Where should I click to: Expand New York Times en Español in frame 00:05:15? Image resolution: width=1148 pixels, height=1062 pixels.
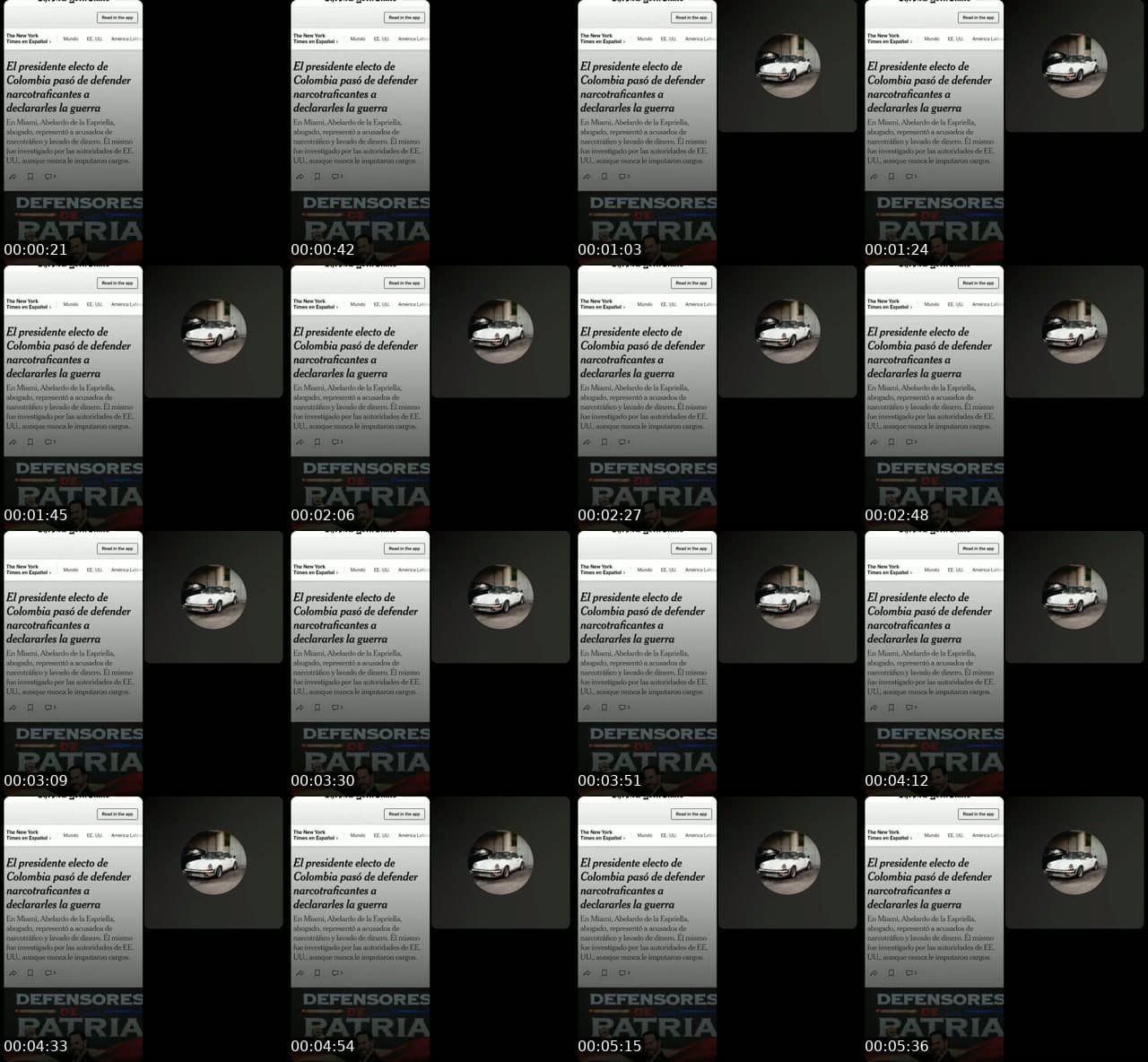[x=602, y=835]
